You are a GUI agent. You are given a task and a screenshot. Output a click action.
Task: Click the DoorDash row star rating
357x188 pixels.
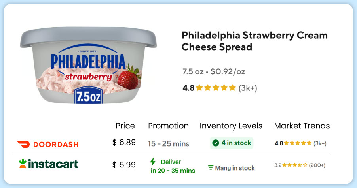[x=298, y=143]
